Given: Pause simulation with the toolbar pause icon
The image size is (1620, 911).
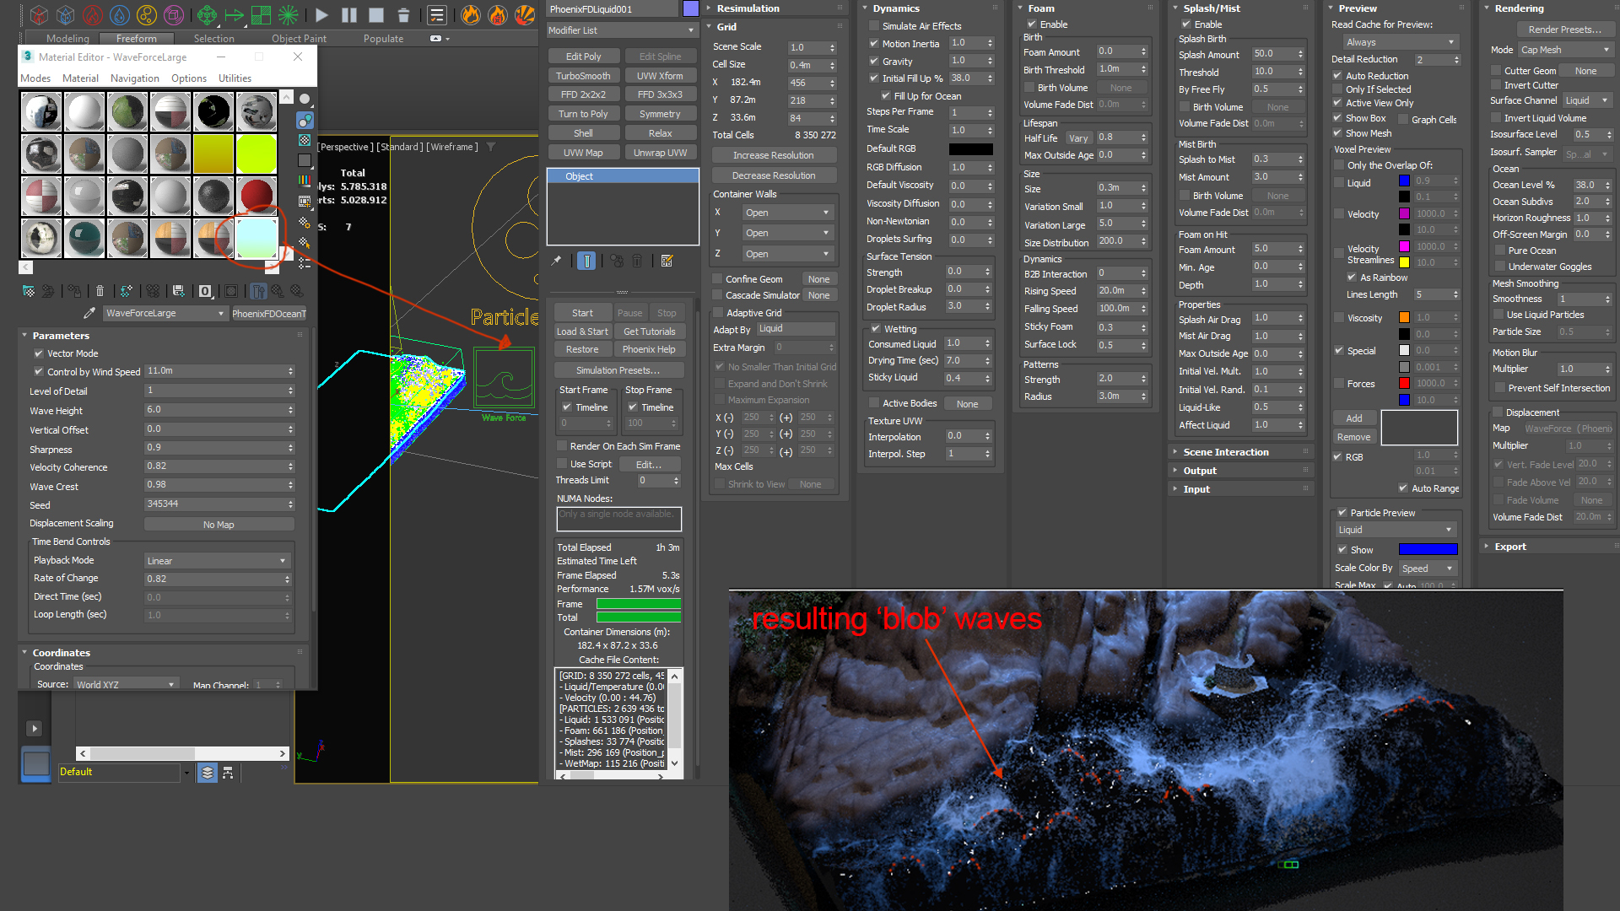Looking at the screenshot, I should coord(349,14).
